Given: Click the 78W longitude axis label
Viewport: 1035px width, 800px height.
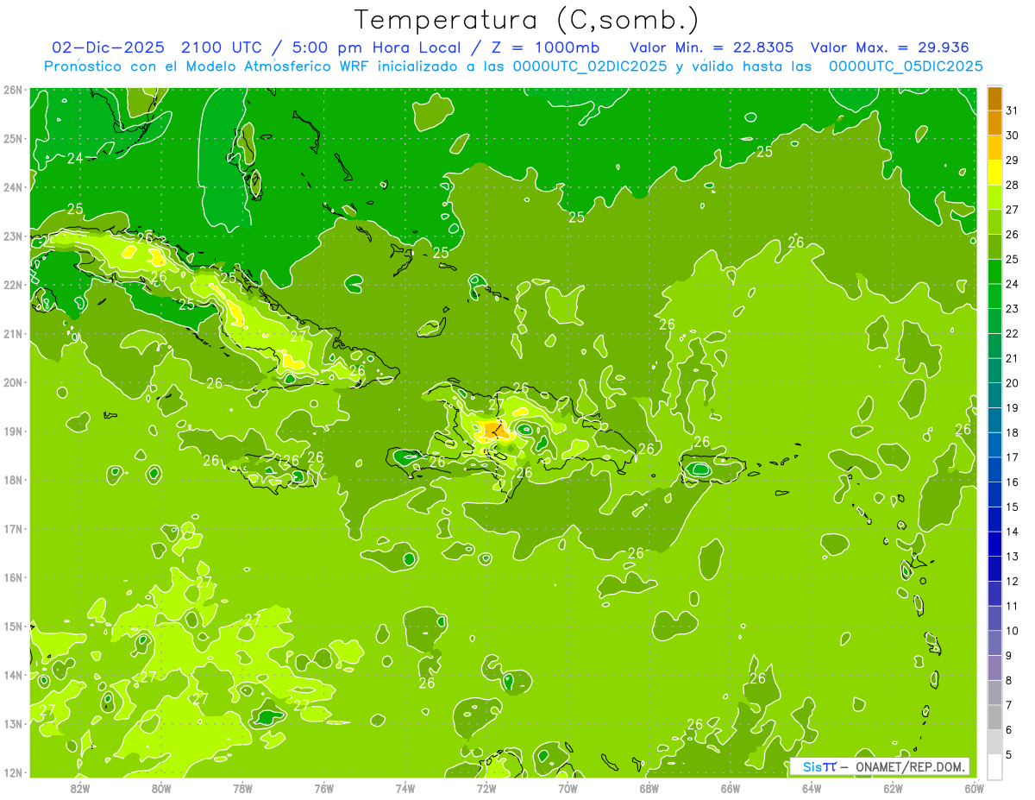Looking at the screenshot, I should click(243, 788).
